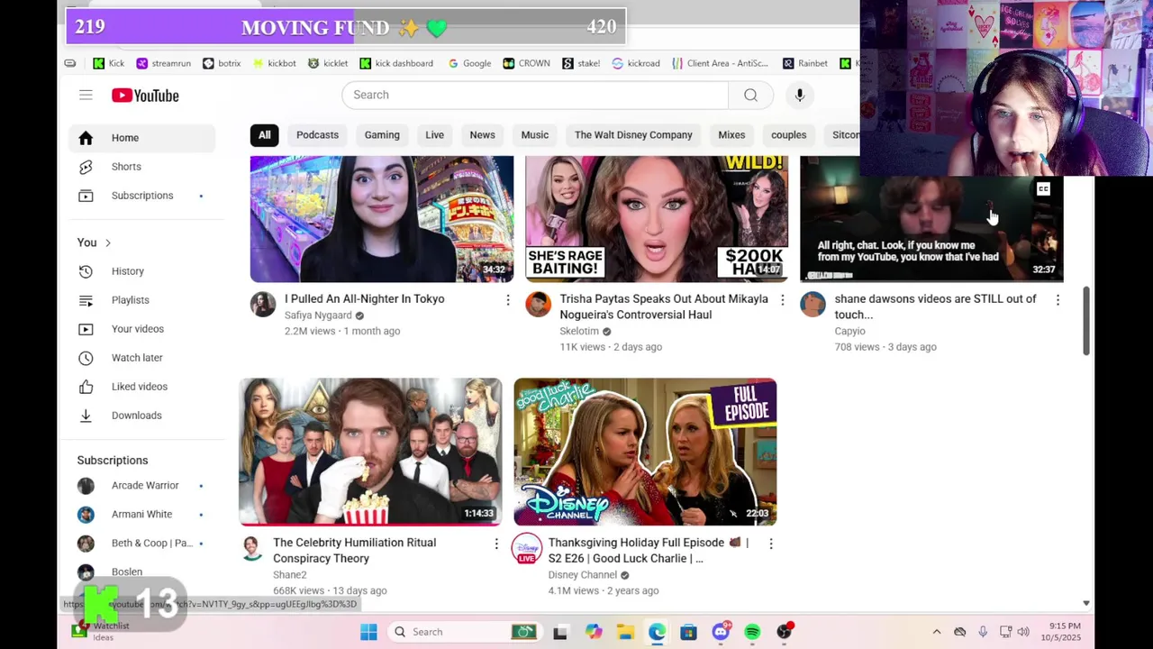Select the News filter chip
The image size is (1153, 649).
pyautogui.click(x=482, y=135)
